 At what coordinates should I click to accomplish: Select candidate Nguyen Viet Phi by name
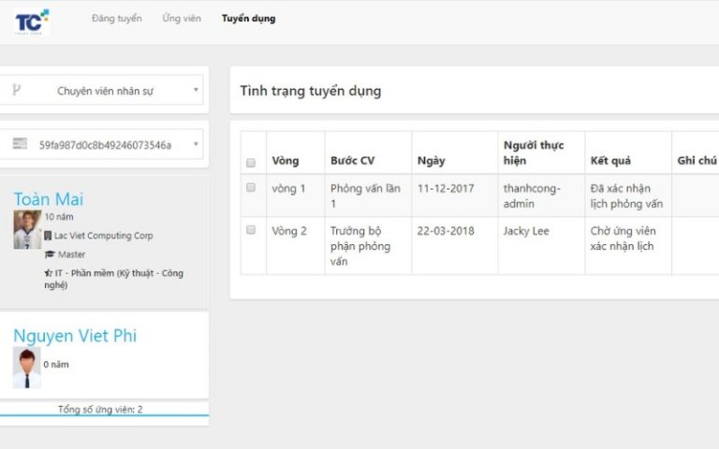[x=75, y=336]
